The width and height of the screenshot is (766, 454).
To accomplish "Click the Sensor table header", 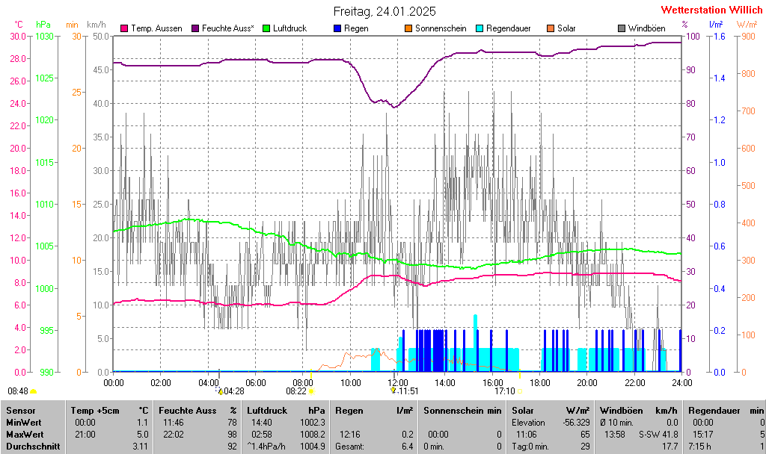I will point(20,411).
